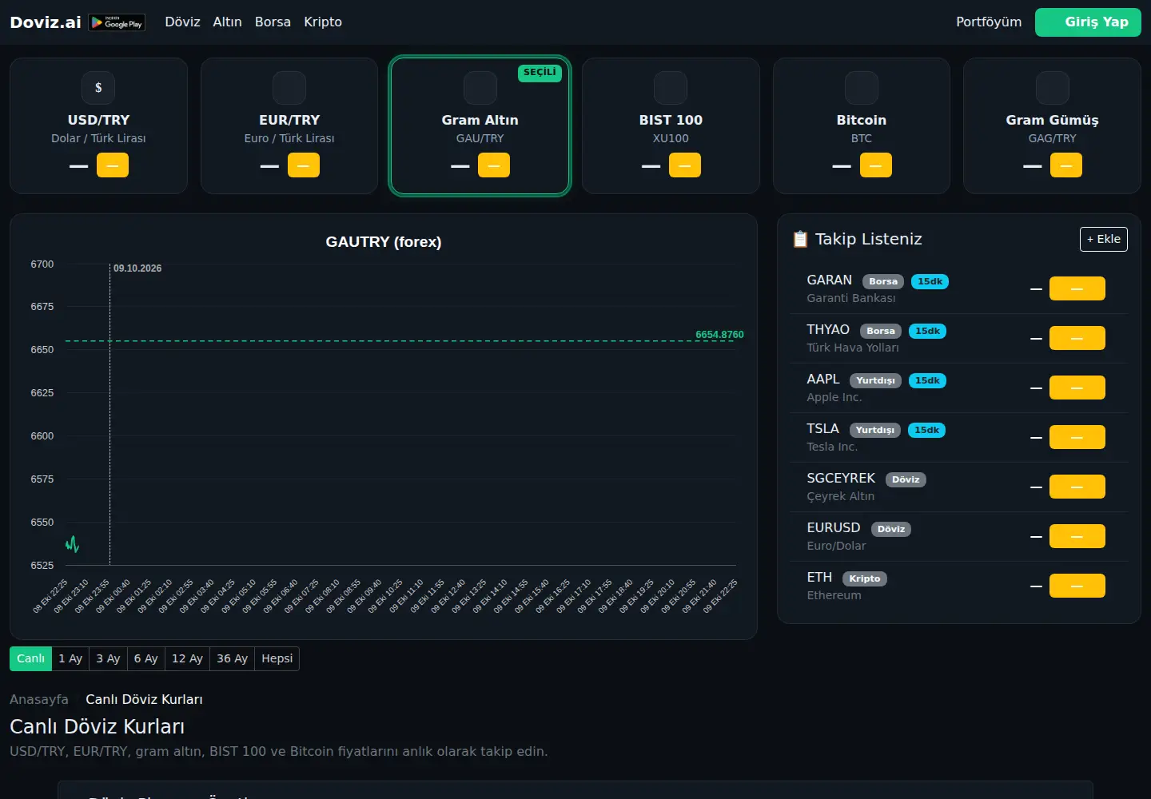Viewport: 1151px width, 799px height.
Task: Click the green sparkline at chart start
Action: point(72,544)
